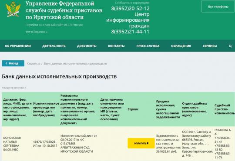Click the Назад back arrow button
The height and width of the screenshot is (161, 235).
tap(13, 63)
